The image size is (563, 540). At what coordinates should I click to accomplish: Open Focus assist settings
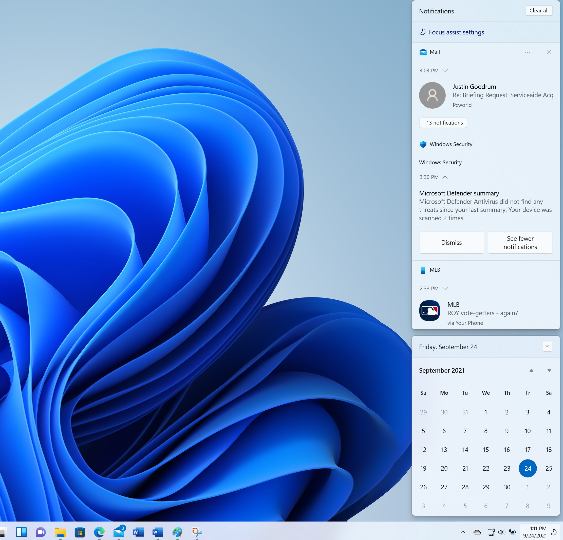(456, 32)
